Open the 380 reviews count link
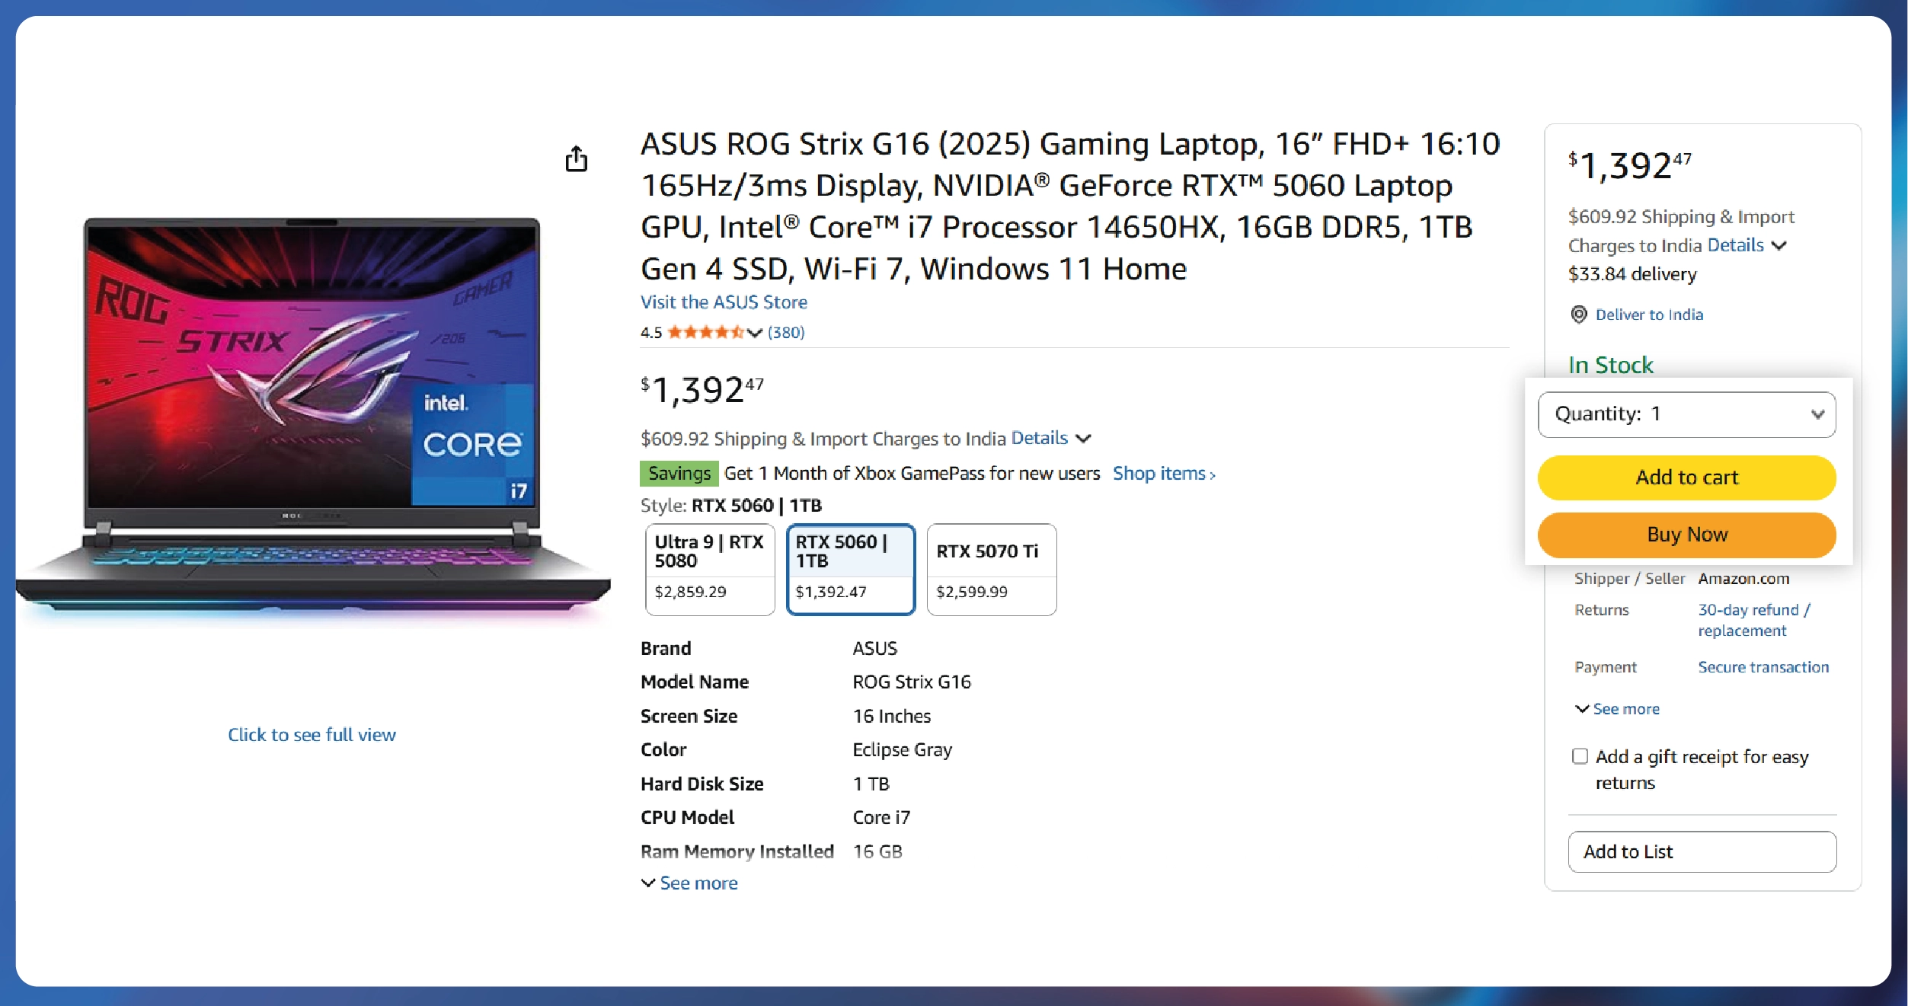1908x1006 pixels. click(x=785, y=333)
